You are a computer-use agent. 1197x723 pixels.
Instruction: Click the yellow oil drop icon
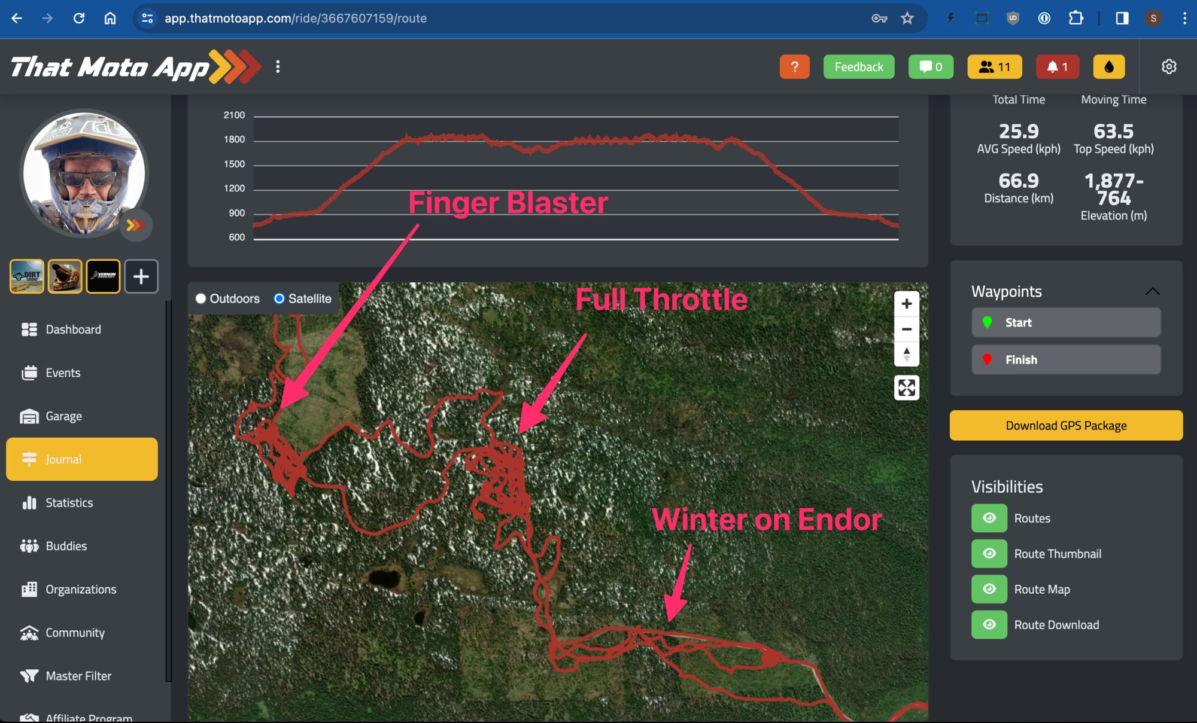point(1108,67)
